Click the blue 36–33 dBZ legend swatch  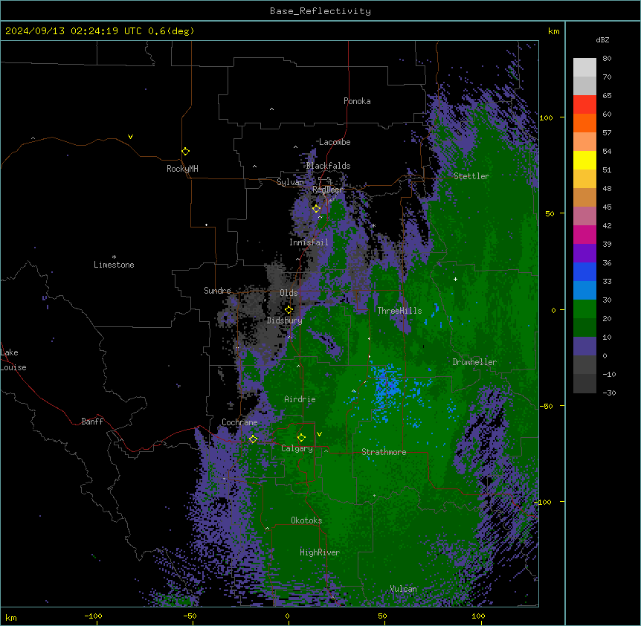coord(584,272)
